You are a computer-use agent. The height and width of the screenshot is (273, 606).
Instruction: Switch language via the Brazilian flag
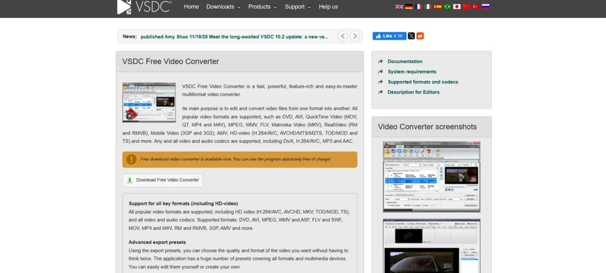(447, 7)
